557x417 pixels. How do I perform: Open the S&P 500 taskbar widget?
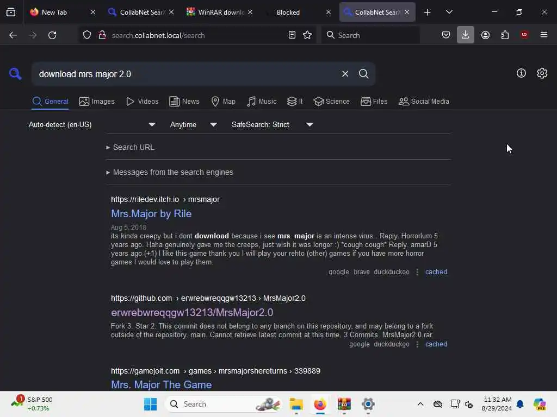tap(32, 404)
